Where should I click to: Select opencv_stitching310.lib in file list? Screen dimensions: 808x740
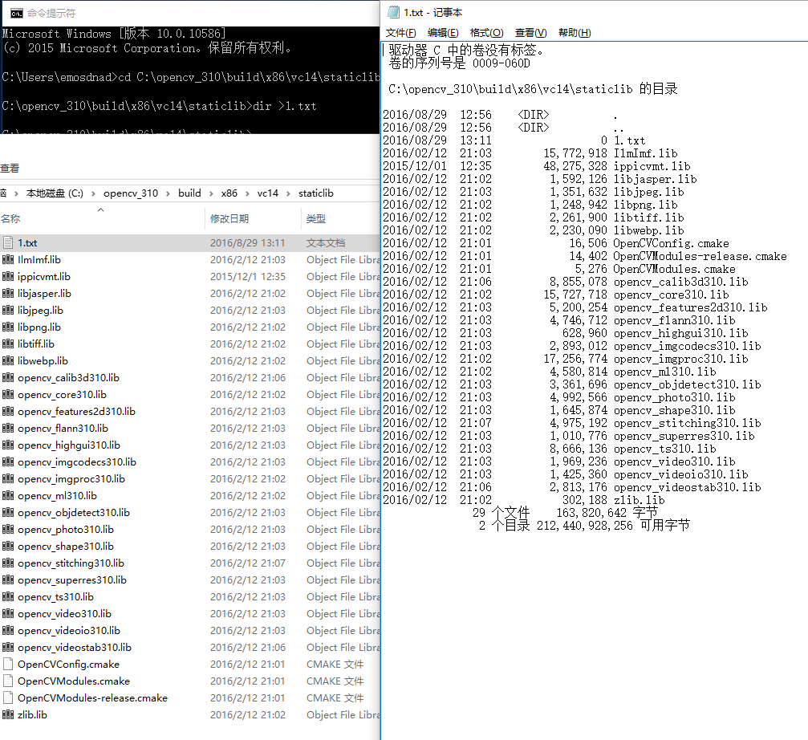tap(71, 563)
